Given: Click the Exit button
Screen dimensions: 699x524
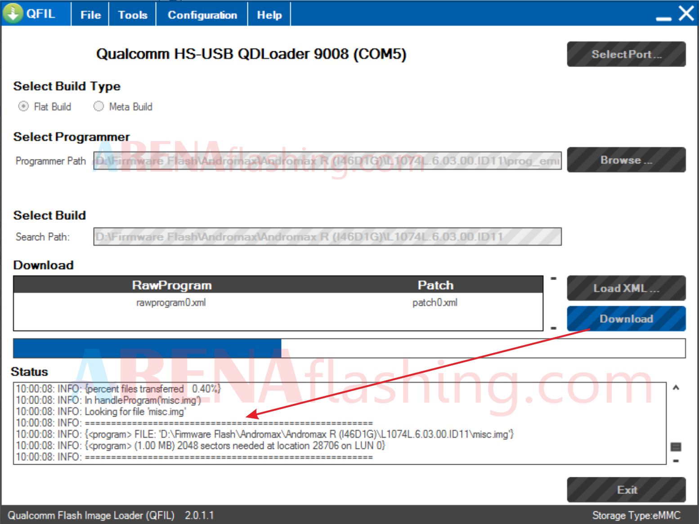Looking at the screenshot, I should pyautogui.click(x=626, y=490).
